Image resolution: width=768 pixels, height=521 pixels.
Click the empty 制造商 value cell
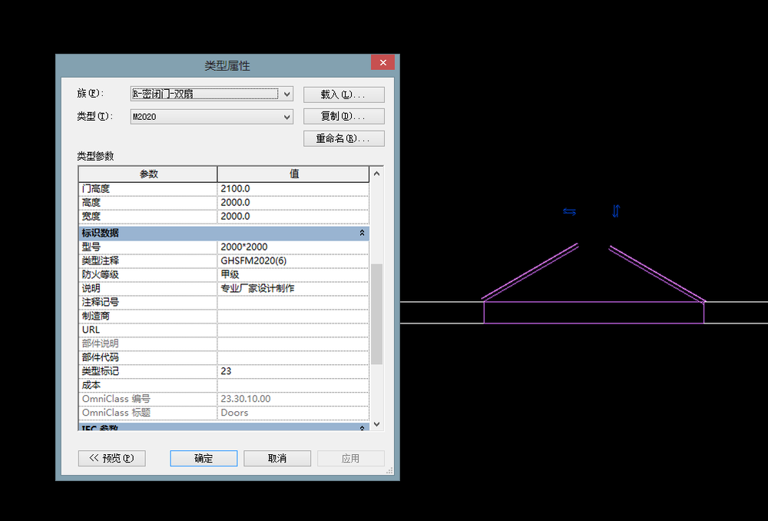coord(293,316)
